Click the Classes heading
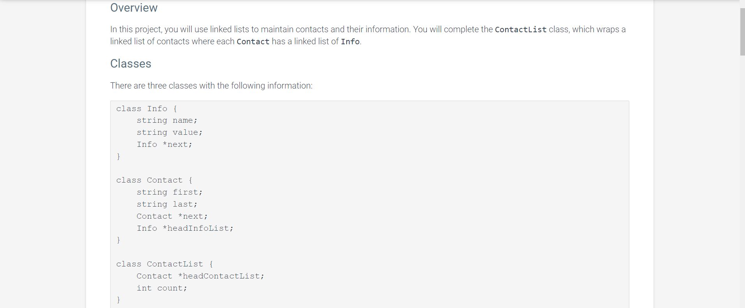 point(130,64)
